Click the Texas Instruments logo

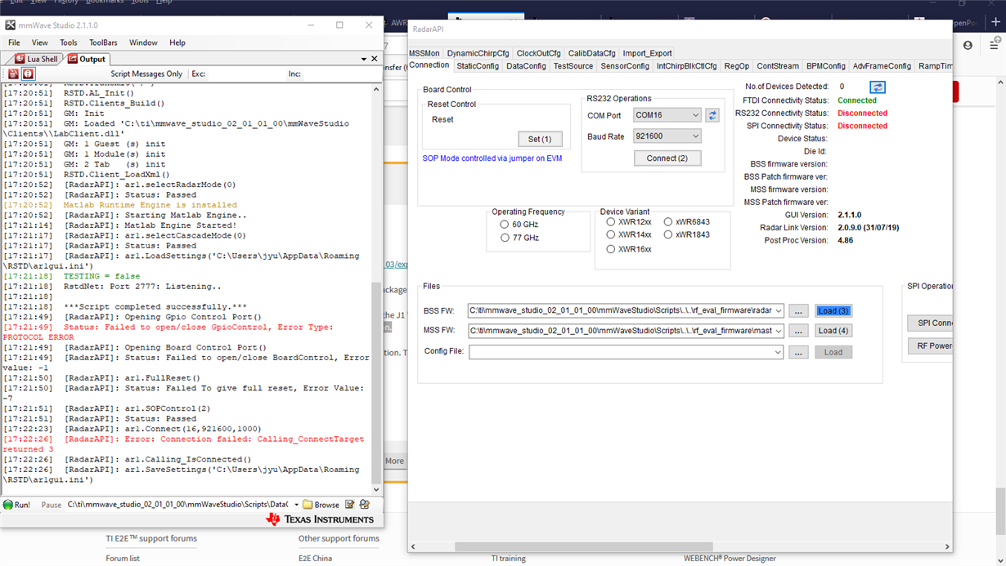point(319,519)
